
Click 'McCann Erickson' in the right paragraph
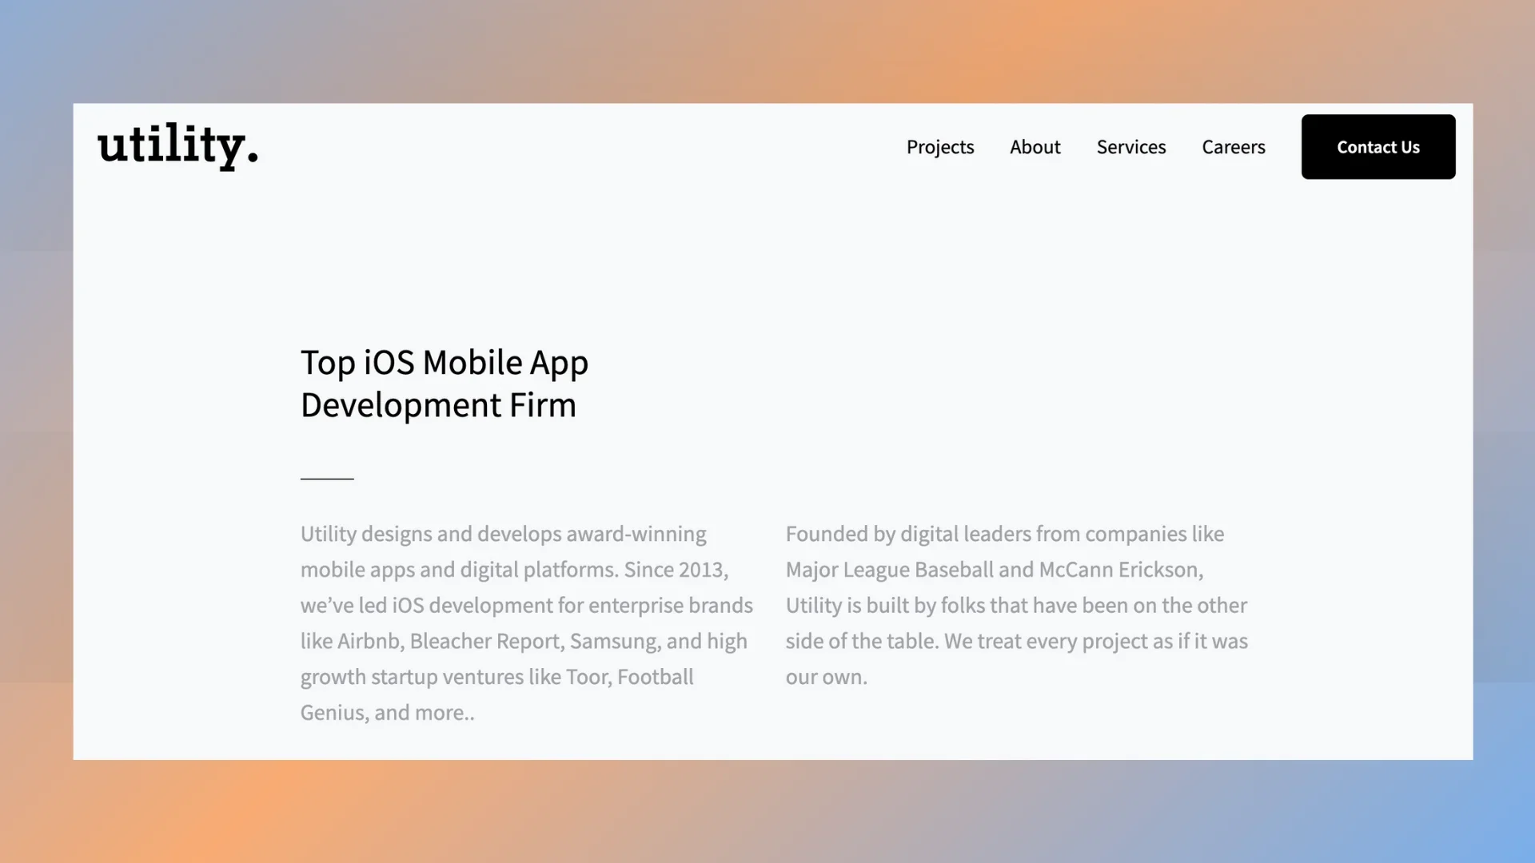1118,570
